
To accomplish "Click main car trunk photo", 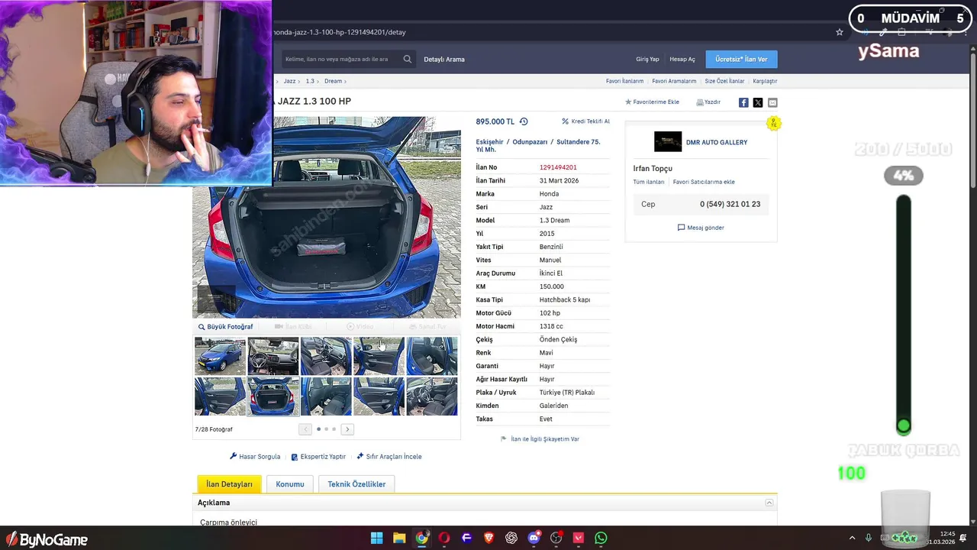I will 327,217.
